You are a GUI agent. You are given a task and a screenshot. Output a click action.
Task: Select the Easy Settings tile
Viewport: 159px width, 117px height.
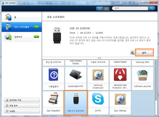(x=120, y=103)
